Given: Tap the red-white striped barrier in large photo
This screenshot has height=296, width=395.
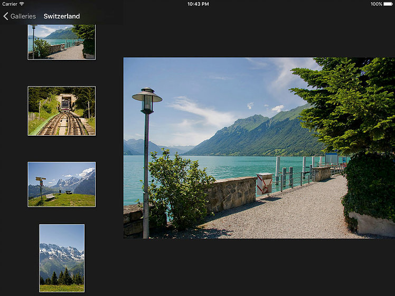Looking at the screenshot, I should tap(264, 183).
